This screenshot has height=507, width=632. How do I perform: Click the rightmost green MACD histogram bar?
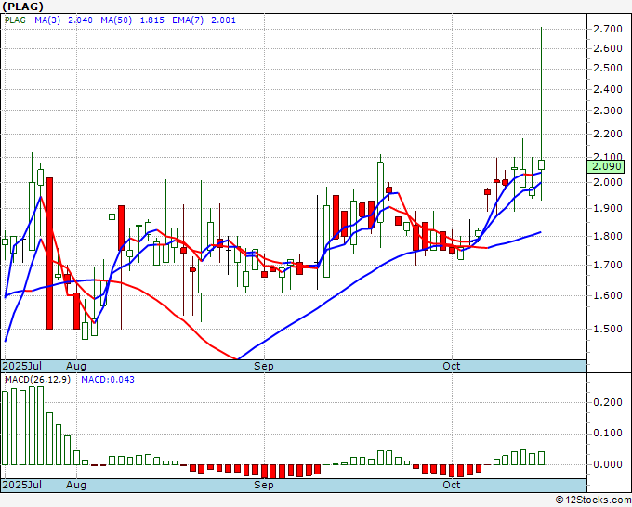[541, 459]
